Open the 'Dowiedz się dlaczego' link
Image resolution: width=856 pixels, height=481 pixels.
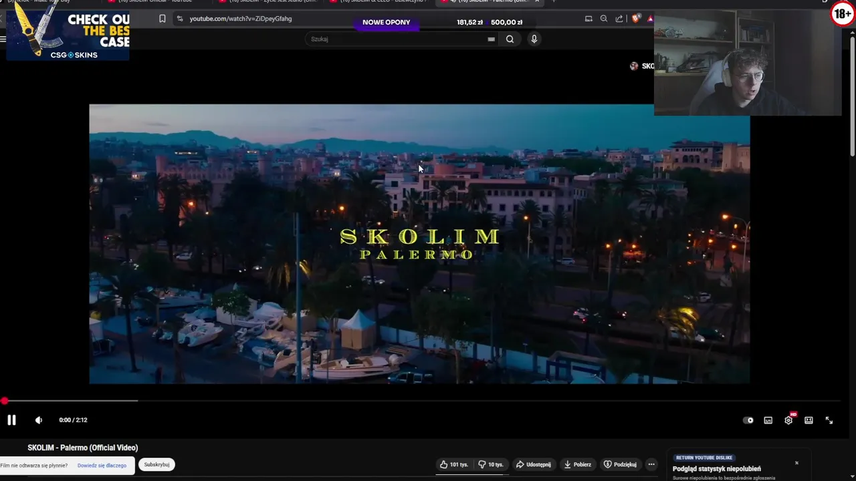(102, 466)
